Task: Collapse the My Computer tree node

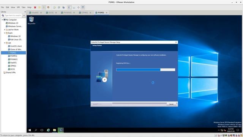Action: point(2,20)
